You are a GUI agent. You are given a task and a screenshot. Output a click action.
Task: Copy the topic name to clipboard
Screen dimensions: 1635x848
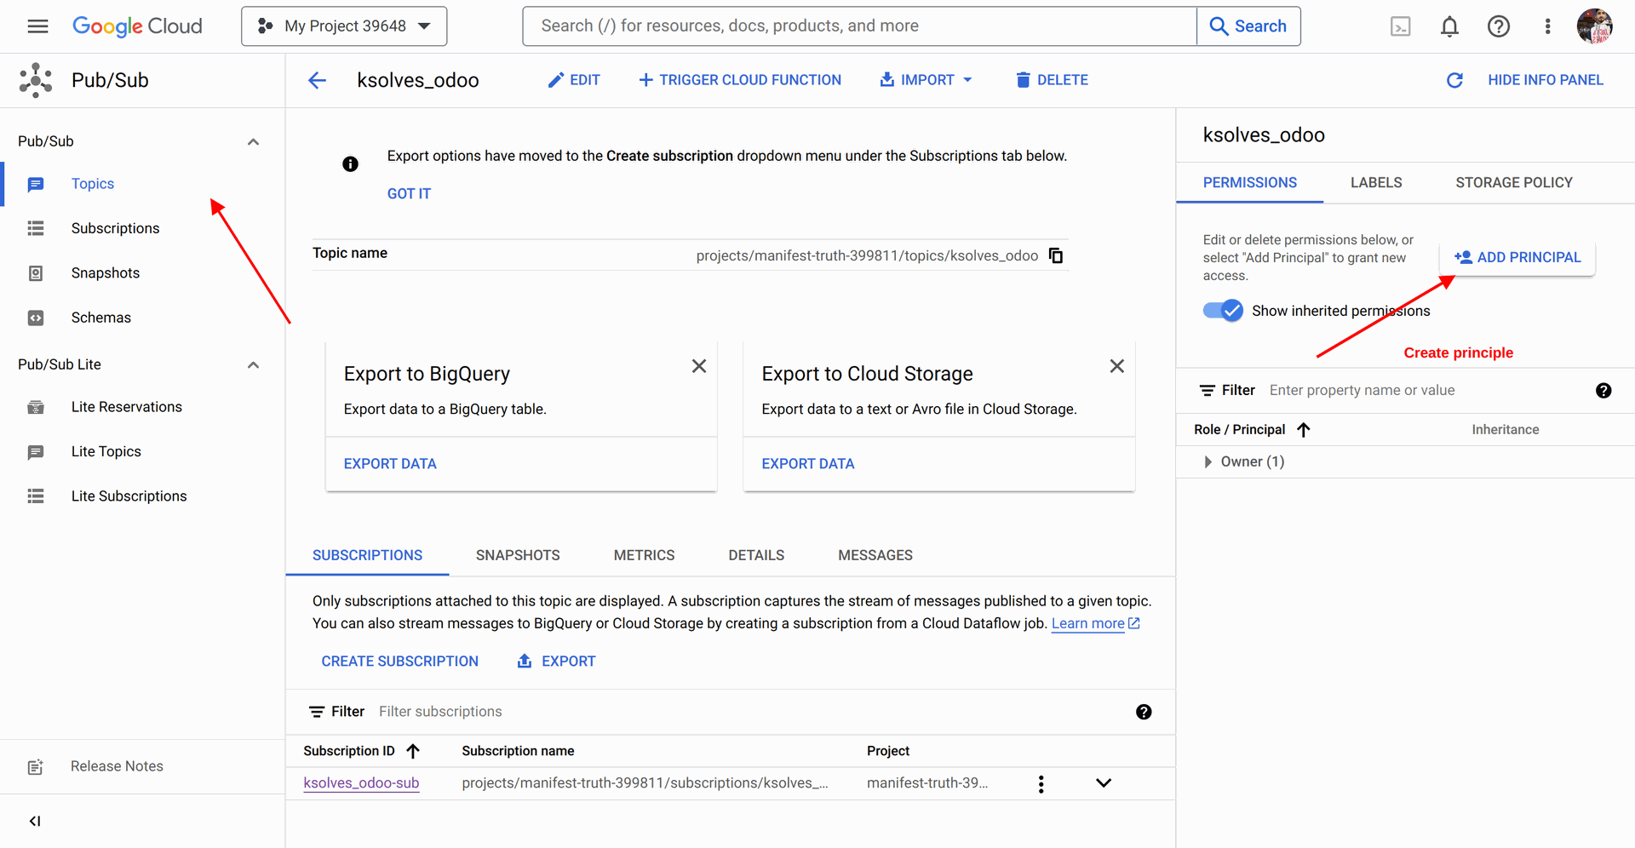tap(1056, 255)
